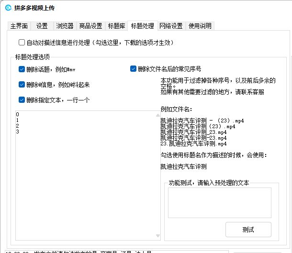Select line "2" in the text list
292x253 pixels.
tap(17, 126)
